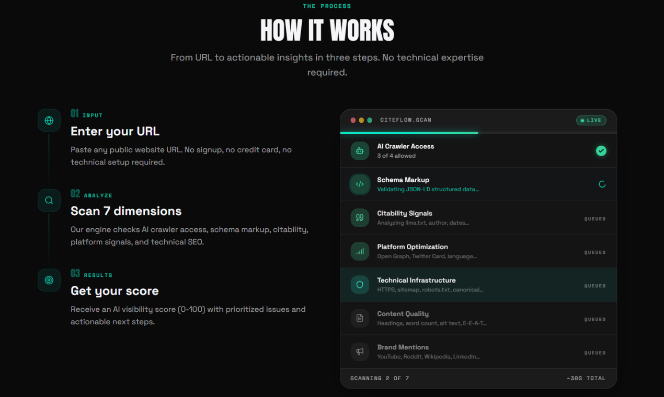Click the signal bars icon for Platform Optimization
The image size is (664, 397).
click(x=360, y=251)
